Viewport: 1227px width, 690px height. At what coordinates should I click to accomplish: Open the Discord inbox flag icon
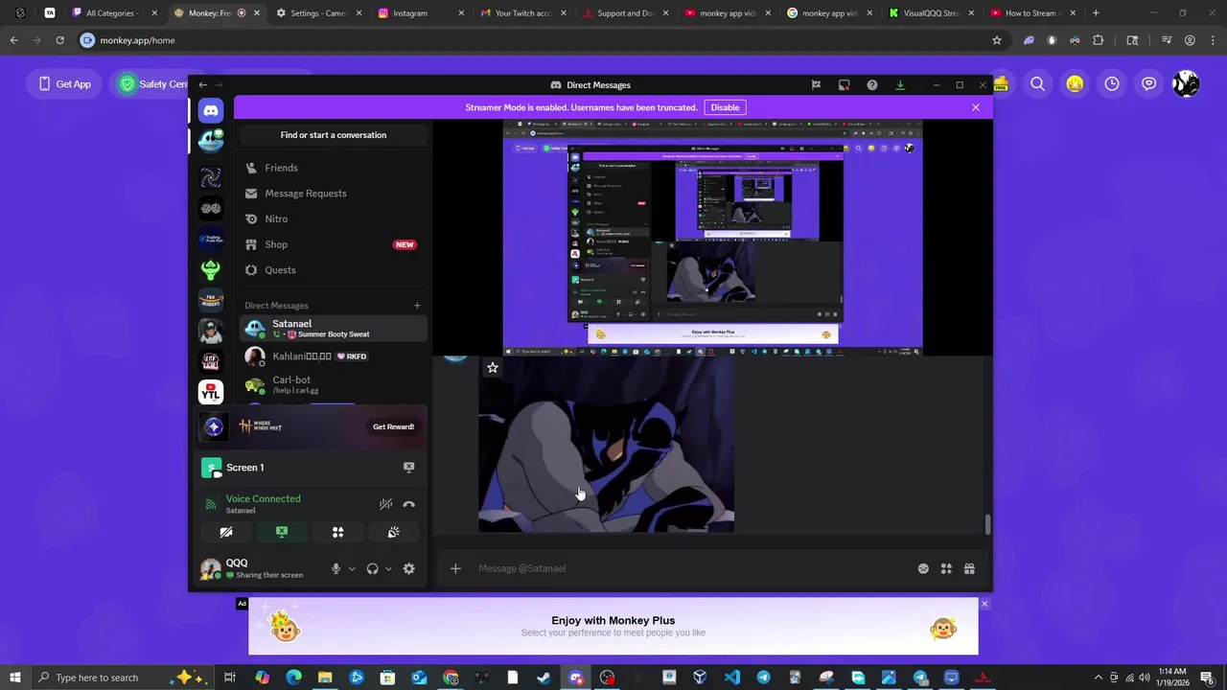tap(816, 85)
